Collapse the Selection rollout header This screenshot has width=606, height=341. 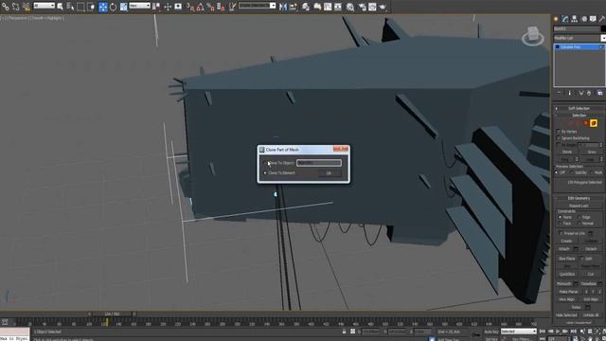tap(579, 116)
